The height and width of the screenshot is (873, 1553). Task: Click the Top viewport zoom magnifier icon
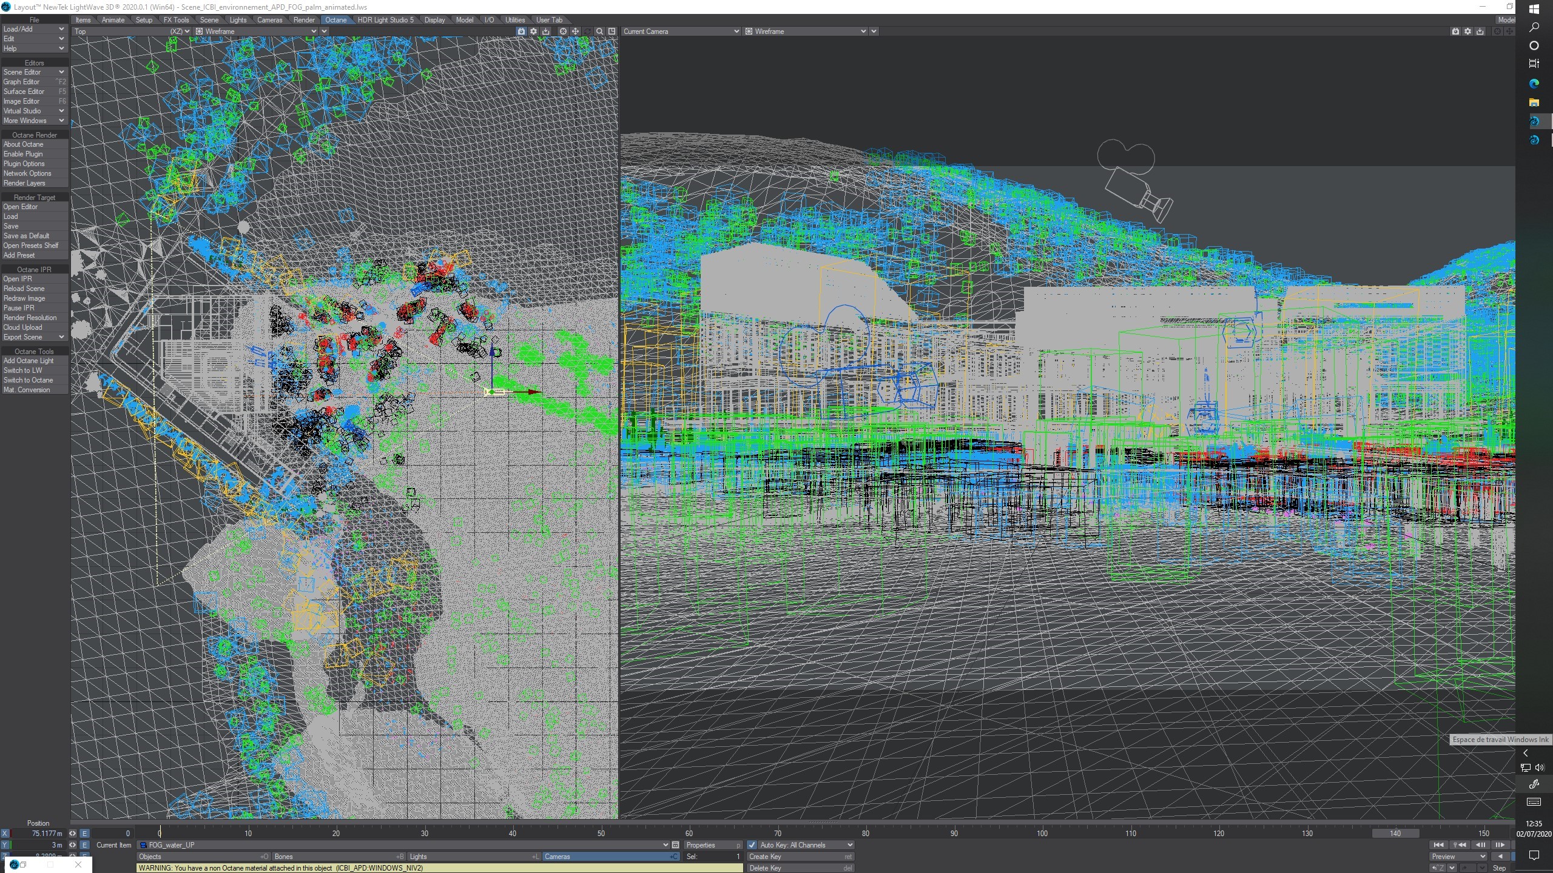(599, 32)
